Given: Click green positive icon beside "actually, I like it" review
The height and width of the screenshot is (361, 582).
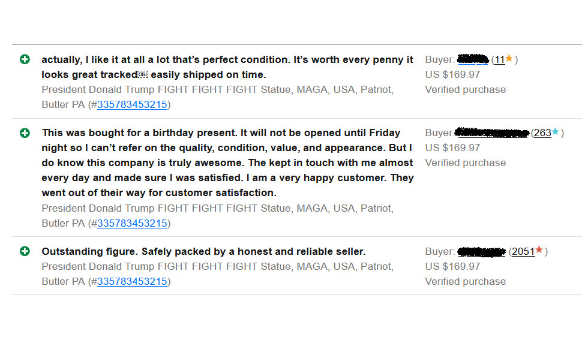Looking at the screenshot, I should 25,59.
